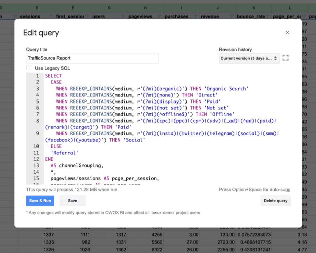Click the Save & Run button
Screen dimensions: 316x253
40,201
